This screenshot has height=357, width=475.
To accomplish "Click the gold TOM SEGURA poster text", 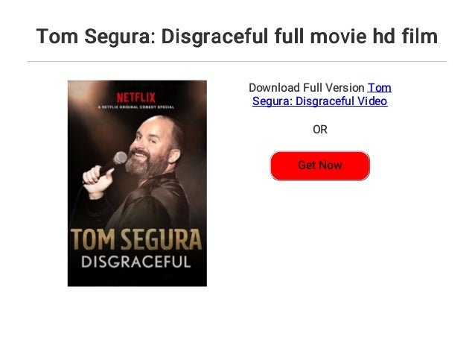I will click(136, 240).
